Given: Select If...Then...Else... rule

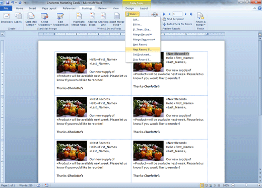Looking at the screenshot, I should (x=143, y=30).
